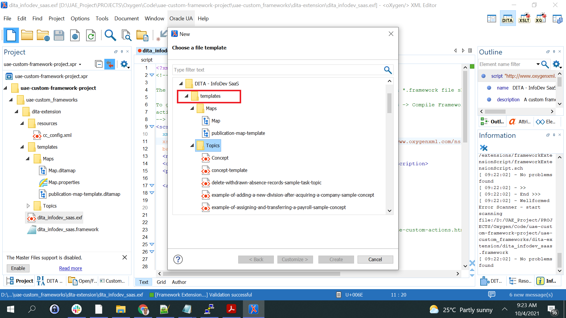The width and height of the screenshot is (566, 318).
Task: Open Project panel settings gear
Action: click(x=125, y=64)
